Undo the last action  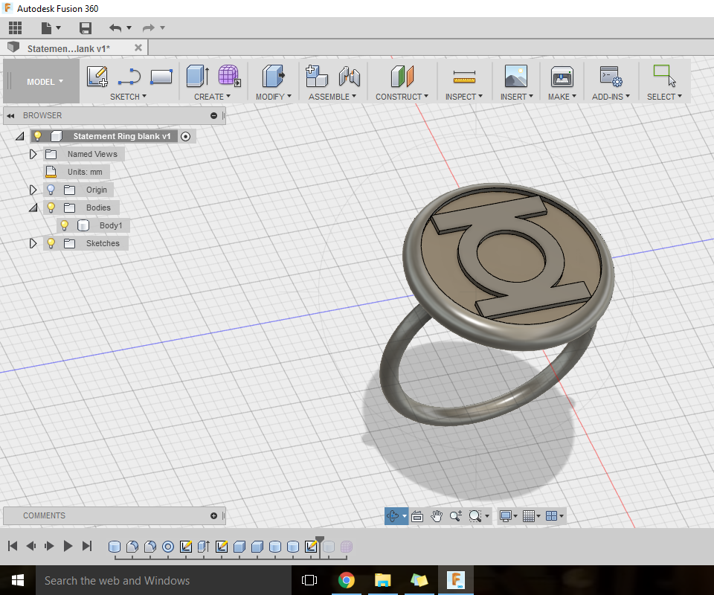coord(115,28)
